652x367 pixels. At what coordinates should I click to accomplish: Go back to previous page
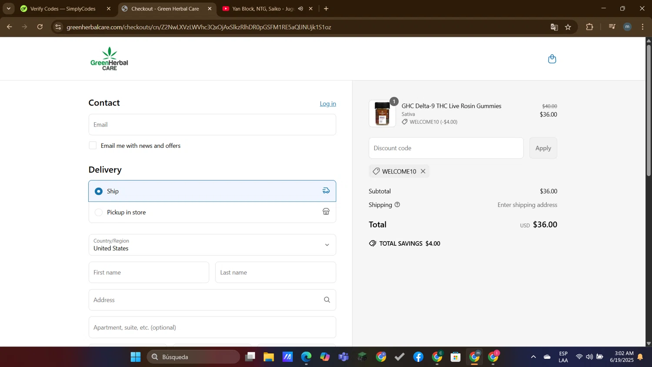pyautogui.click(x=9, y=27)
